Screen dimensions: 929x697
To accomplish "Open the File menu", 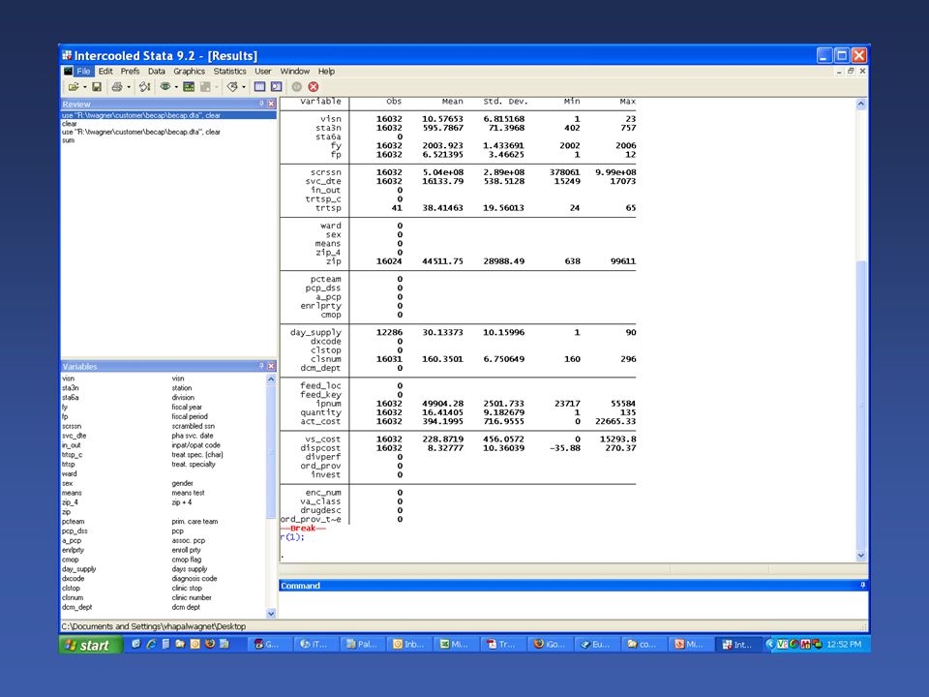I will click(x=83, y=71).
